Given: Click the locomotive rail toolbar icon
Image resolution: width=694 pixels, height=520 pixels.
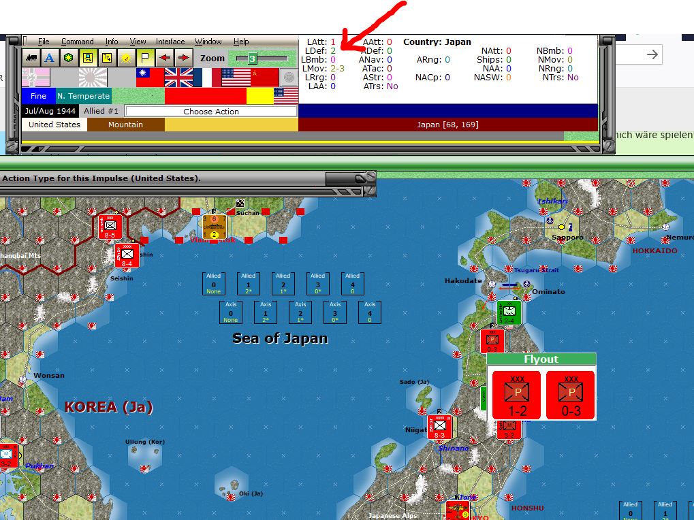Looking at the screenshot, I should pyautogui.click(x=31, y=58).
